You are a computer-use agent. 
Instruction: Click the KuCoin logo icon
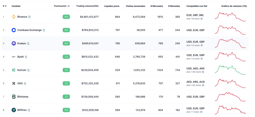[14, 70]
